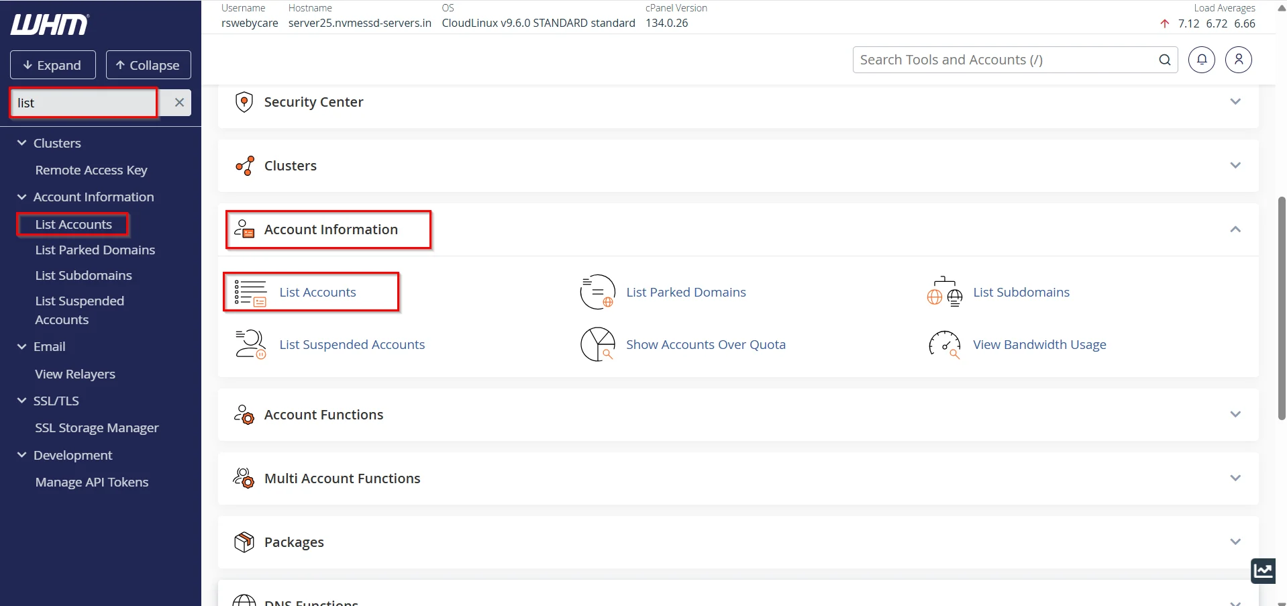Click the List Subdomains icon
This screenshot has width=1287, height=606.
[x=944, y=292]
